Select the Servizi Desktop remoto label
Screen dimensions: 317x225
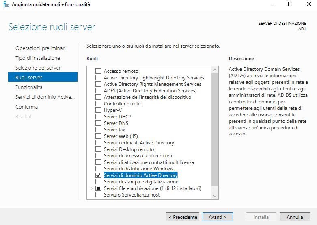[129, 149]
